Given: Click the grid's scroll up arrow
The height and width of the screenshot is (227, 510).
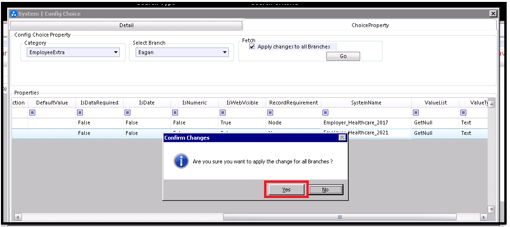Looking at the screenshot, I should click(491, 104).
